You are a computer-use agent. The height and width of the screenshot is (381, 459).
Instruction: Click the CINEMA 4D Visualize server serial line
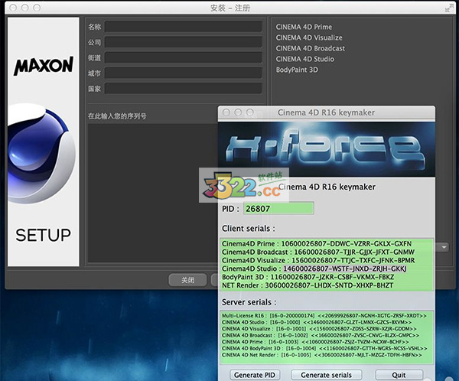click(319, 328)
